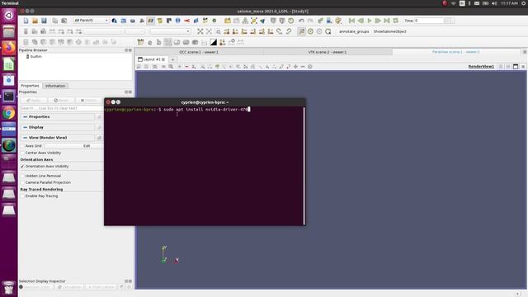Click the Zoom to data icon
528x297 pixels.
click(209, 31)
